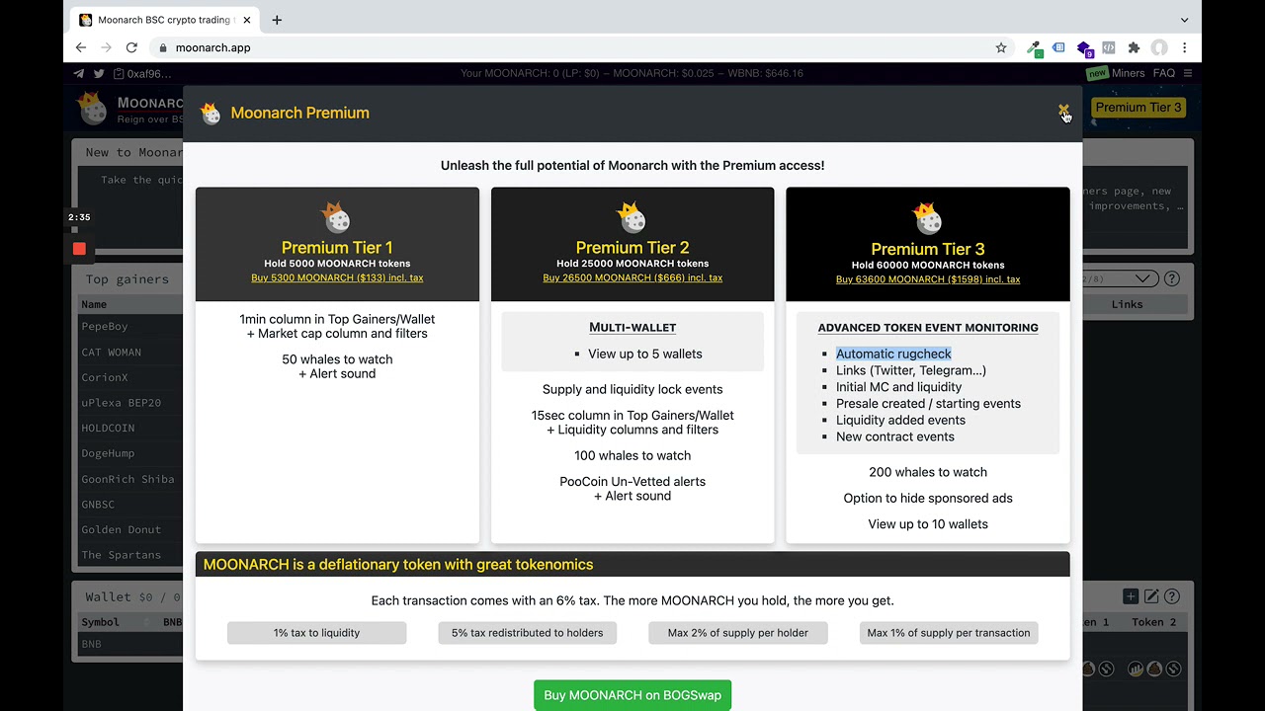Viewport: 1265px width, 711px height.
Task: Click the 5% tax redistributed to holders pill
Action: click(527, 633)
